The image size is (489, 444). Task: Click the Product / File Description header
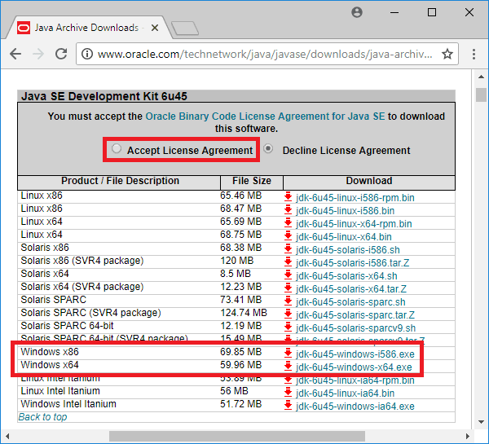(120, 181)
